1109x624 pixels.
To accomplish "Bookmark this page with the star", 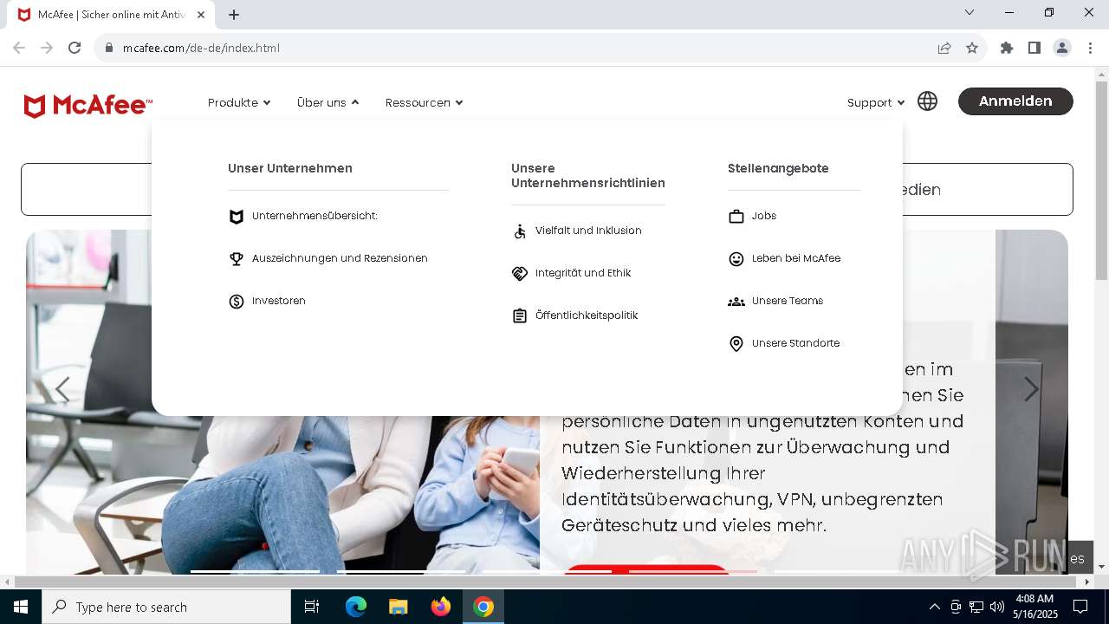I will (972, 48).
